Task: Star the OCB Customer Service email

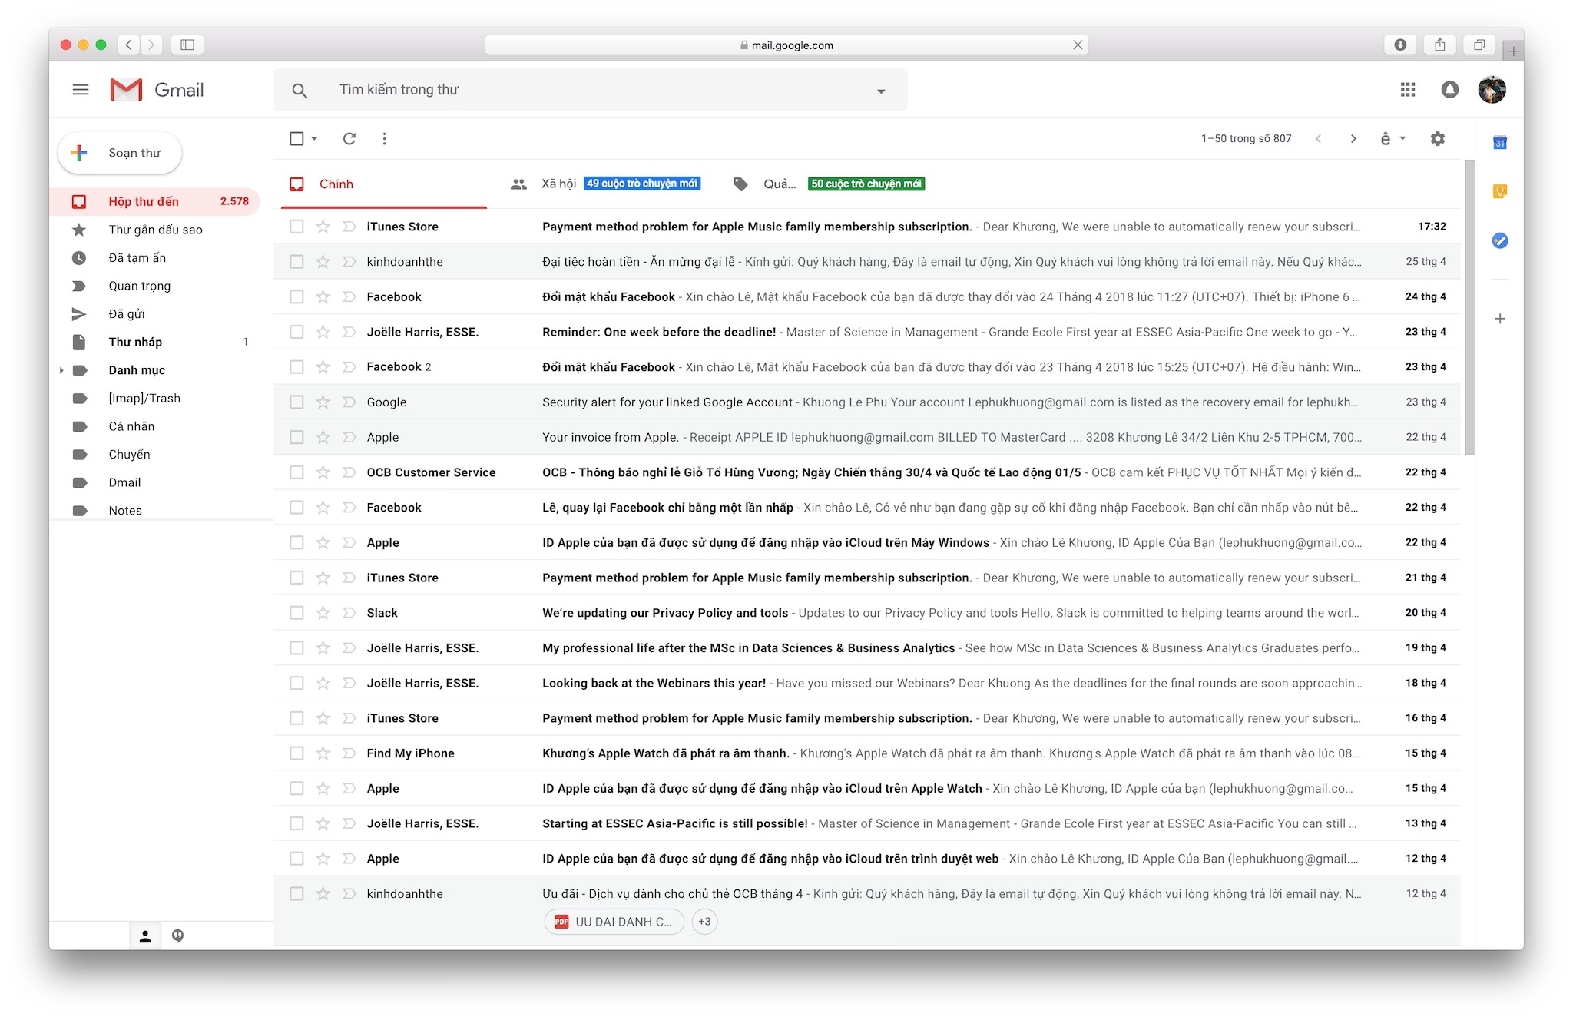Action: [323, 472]
